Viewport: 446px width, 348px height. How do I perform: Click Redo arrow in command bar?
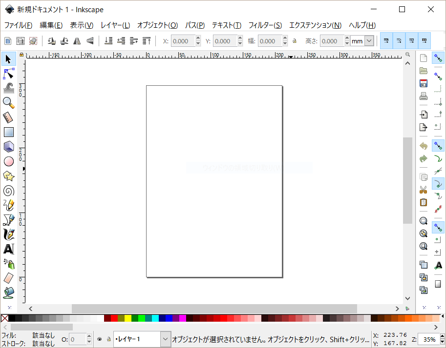coord(424,159)
